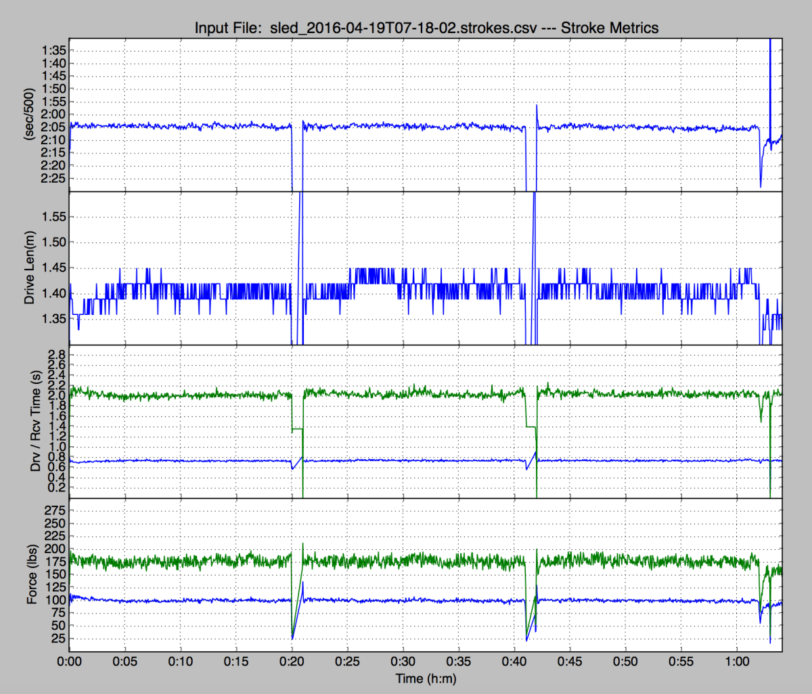Click the 1:35 pace tick label
This screenshot has height=694, width=812.
pyautogui.click(x=53, y=51)
